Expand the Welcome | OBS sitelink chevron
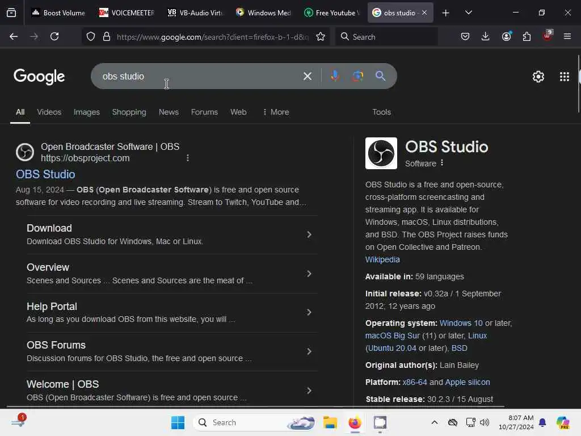 tap(309, 391)
